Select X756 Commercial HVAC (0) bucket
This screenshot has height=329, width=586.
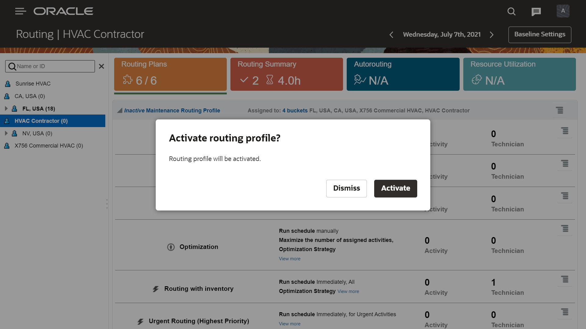point(49,146)
